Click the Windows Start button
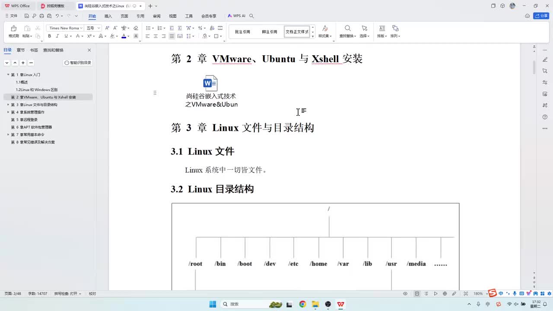Image resolution: width=553 pixels, height=311 pixels. [x=213, y=304]
